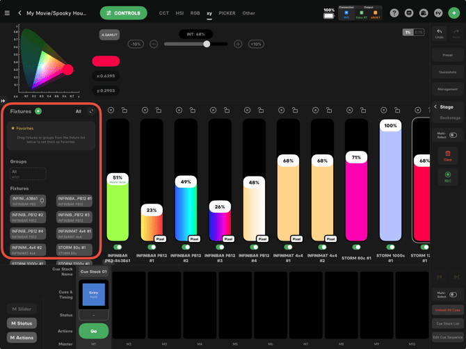This screenshot has width=466, height=349.
Task: Click X icon above INFINIBAR PB12 #3
Action: click(x=213, y=111)
